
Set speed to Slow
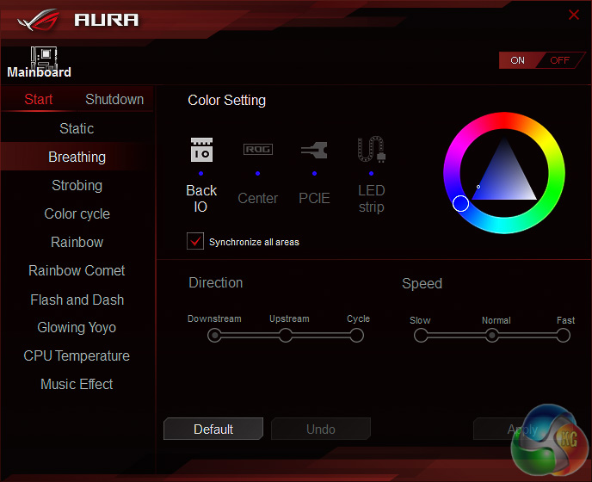[421, 335]
